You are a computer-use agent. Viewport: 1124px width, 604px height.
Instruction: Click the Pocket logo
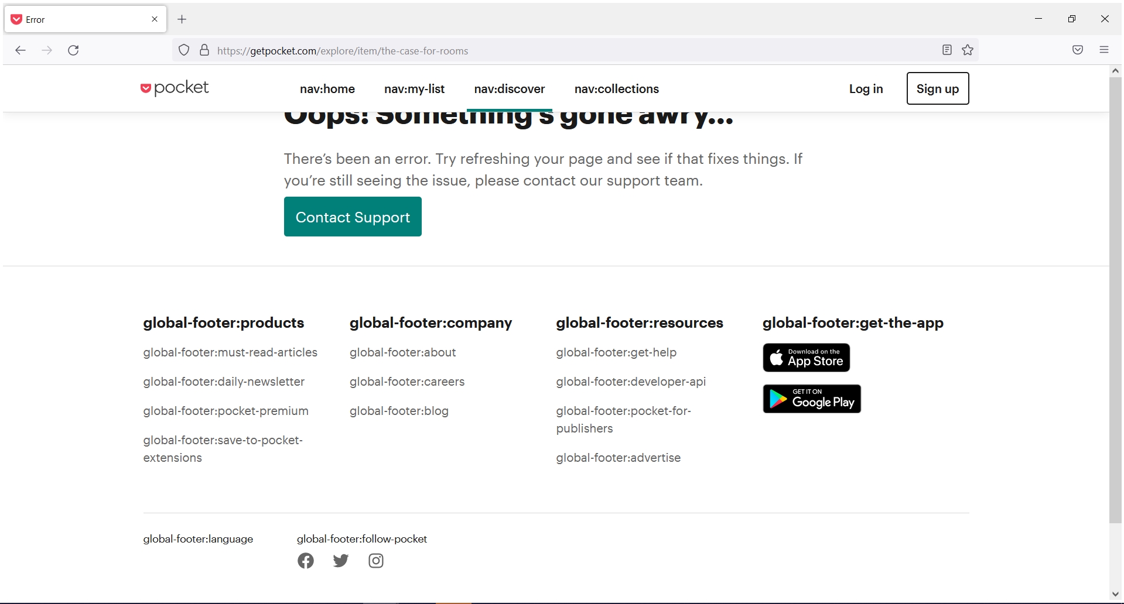click(174, 88)
